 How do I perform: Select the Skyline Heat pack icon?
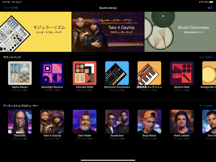tap(182, 73)
